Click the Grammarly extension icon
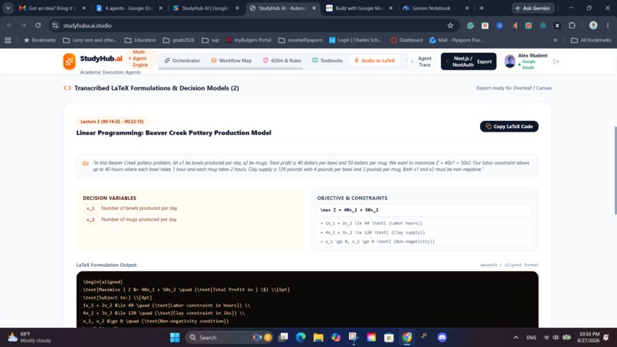 (470, 25)
